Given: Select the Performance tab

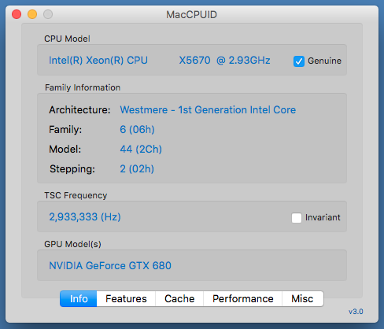Looking at the screenshot, I should pos(243,298).
